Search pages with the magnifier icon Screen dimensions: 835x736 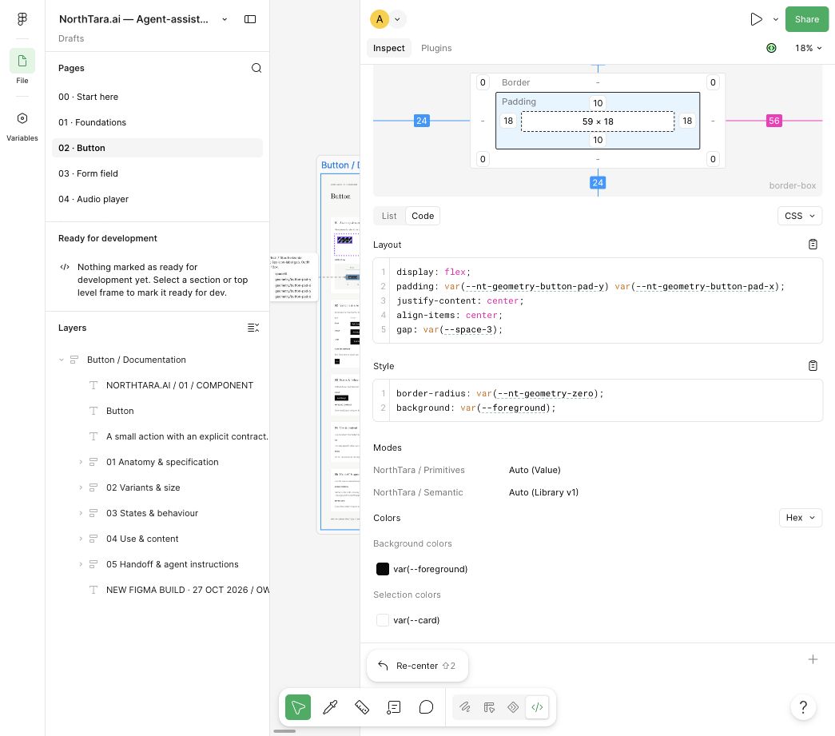[256, 68]
